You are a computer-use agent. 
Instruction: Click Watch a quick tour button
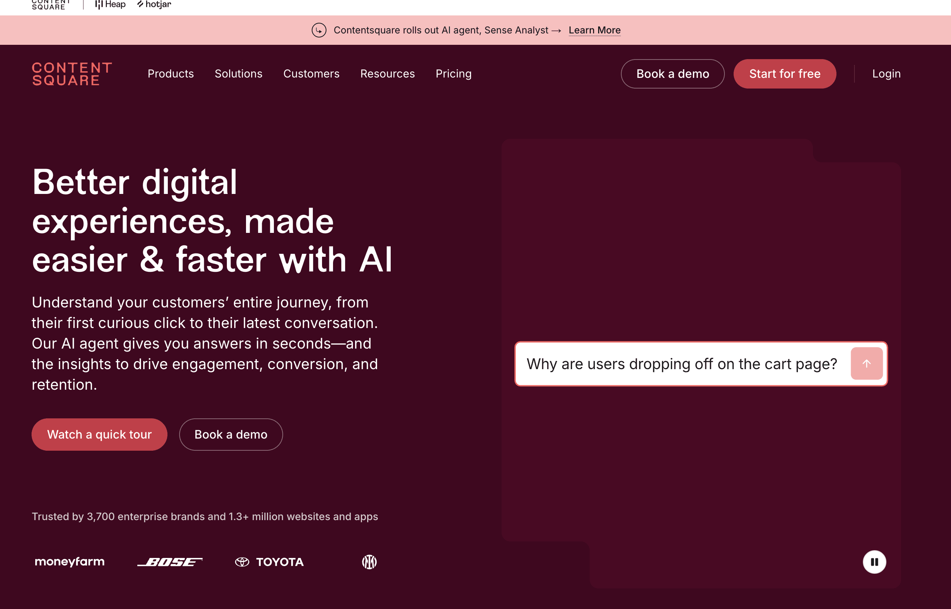point(99,434)
